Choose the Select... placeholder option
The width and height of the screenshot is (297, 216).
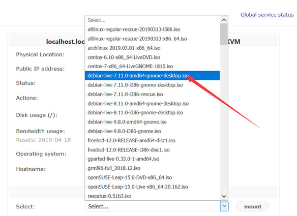[152, 20]
